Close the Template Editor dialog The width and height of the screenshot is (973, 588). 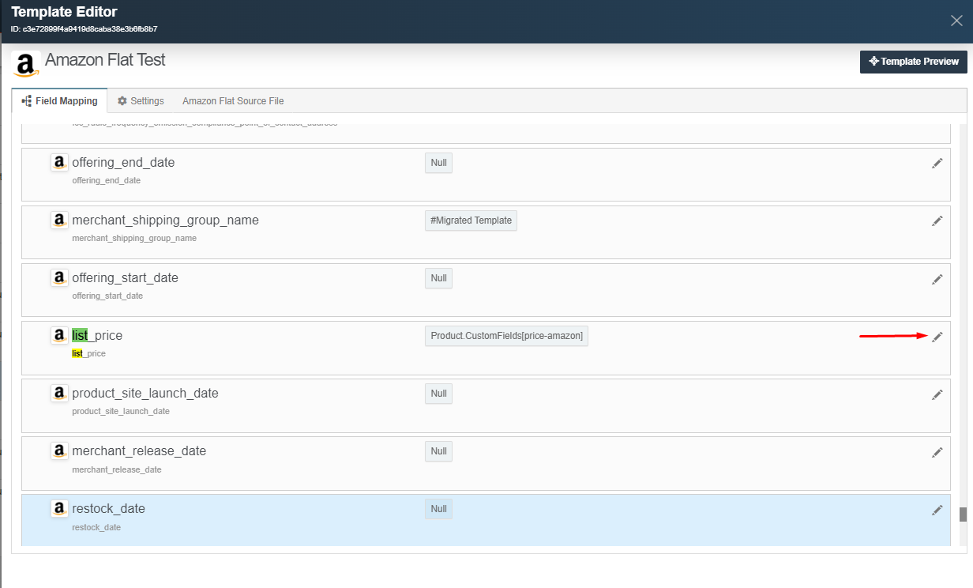[x=956, y=21]
